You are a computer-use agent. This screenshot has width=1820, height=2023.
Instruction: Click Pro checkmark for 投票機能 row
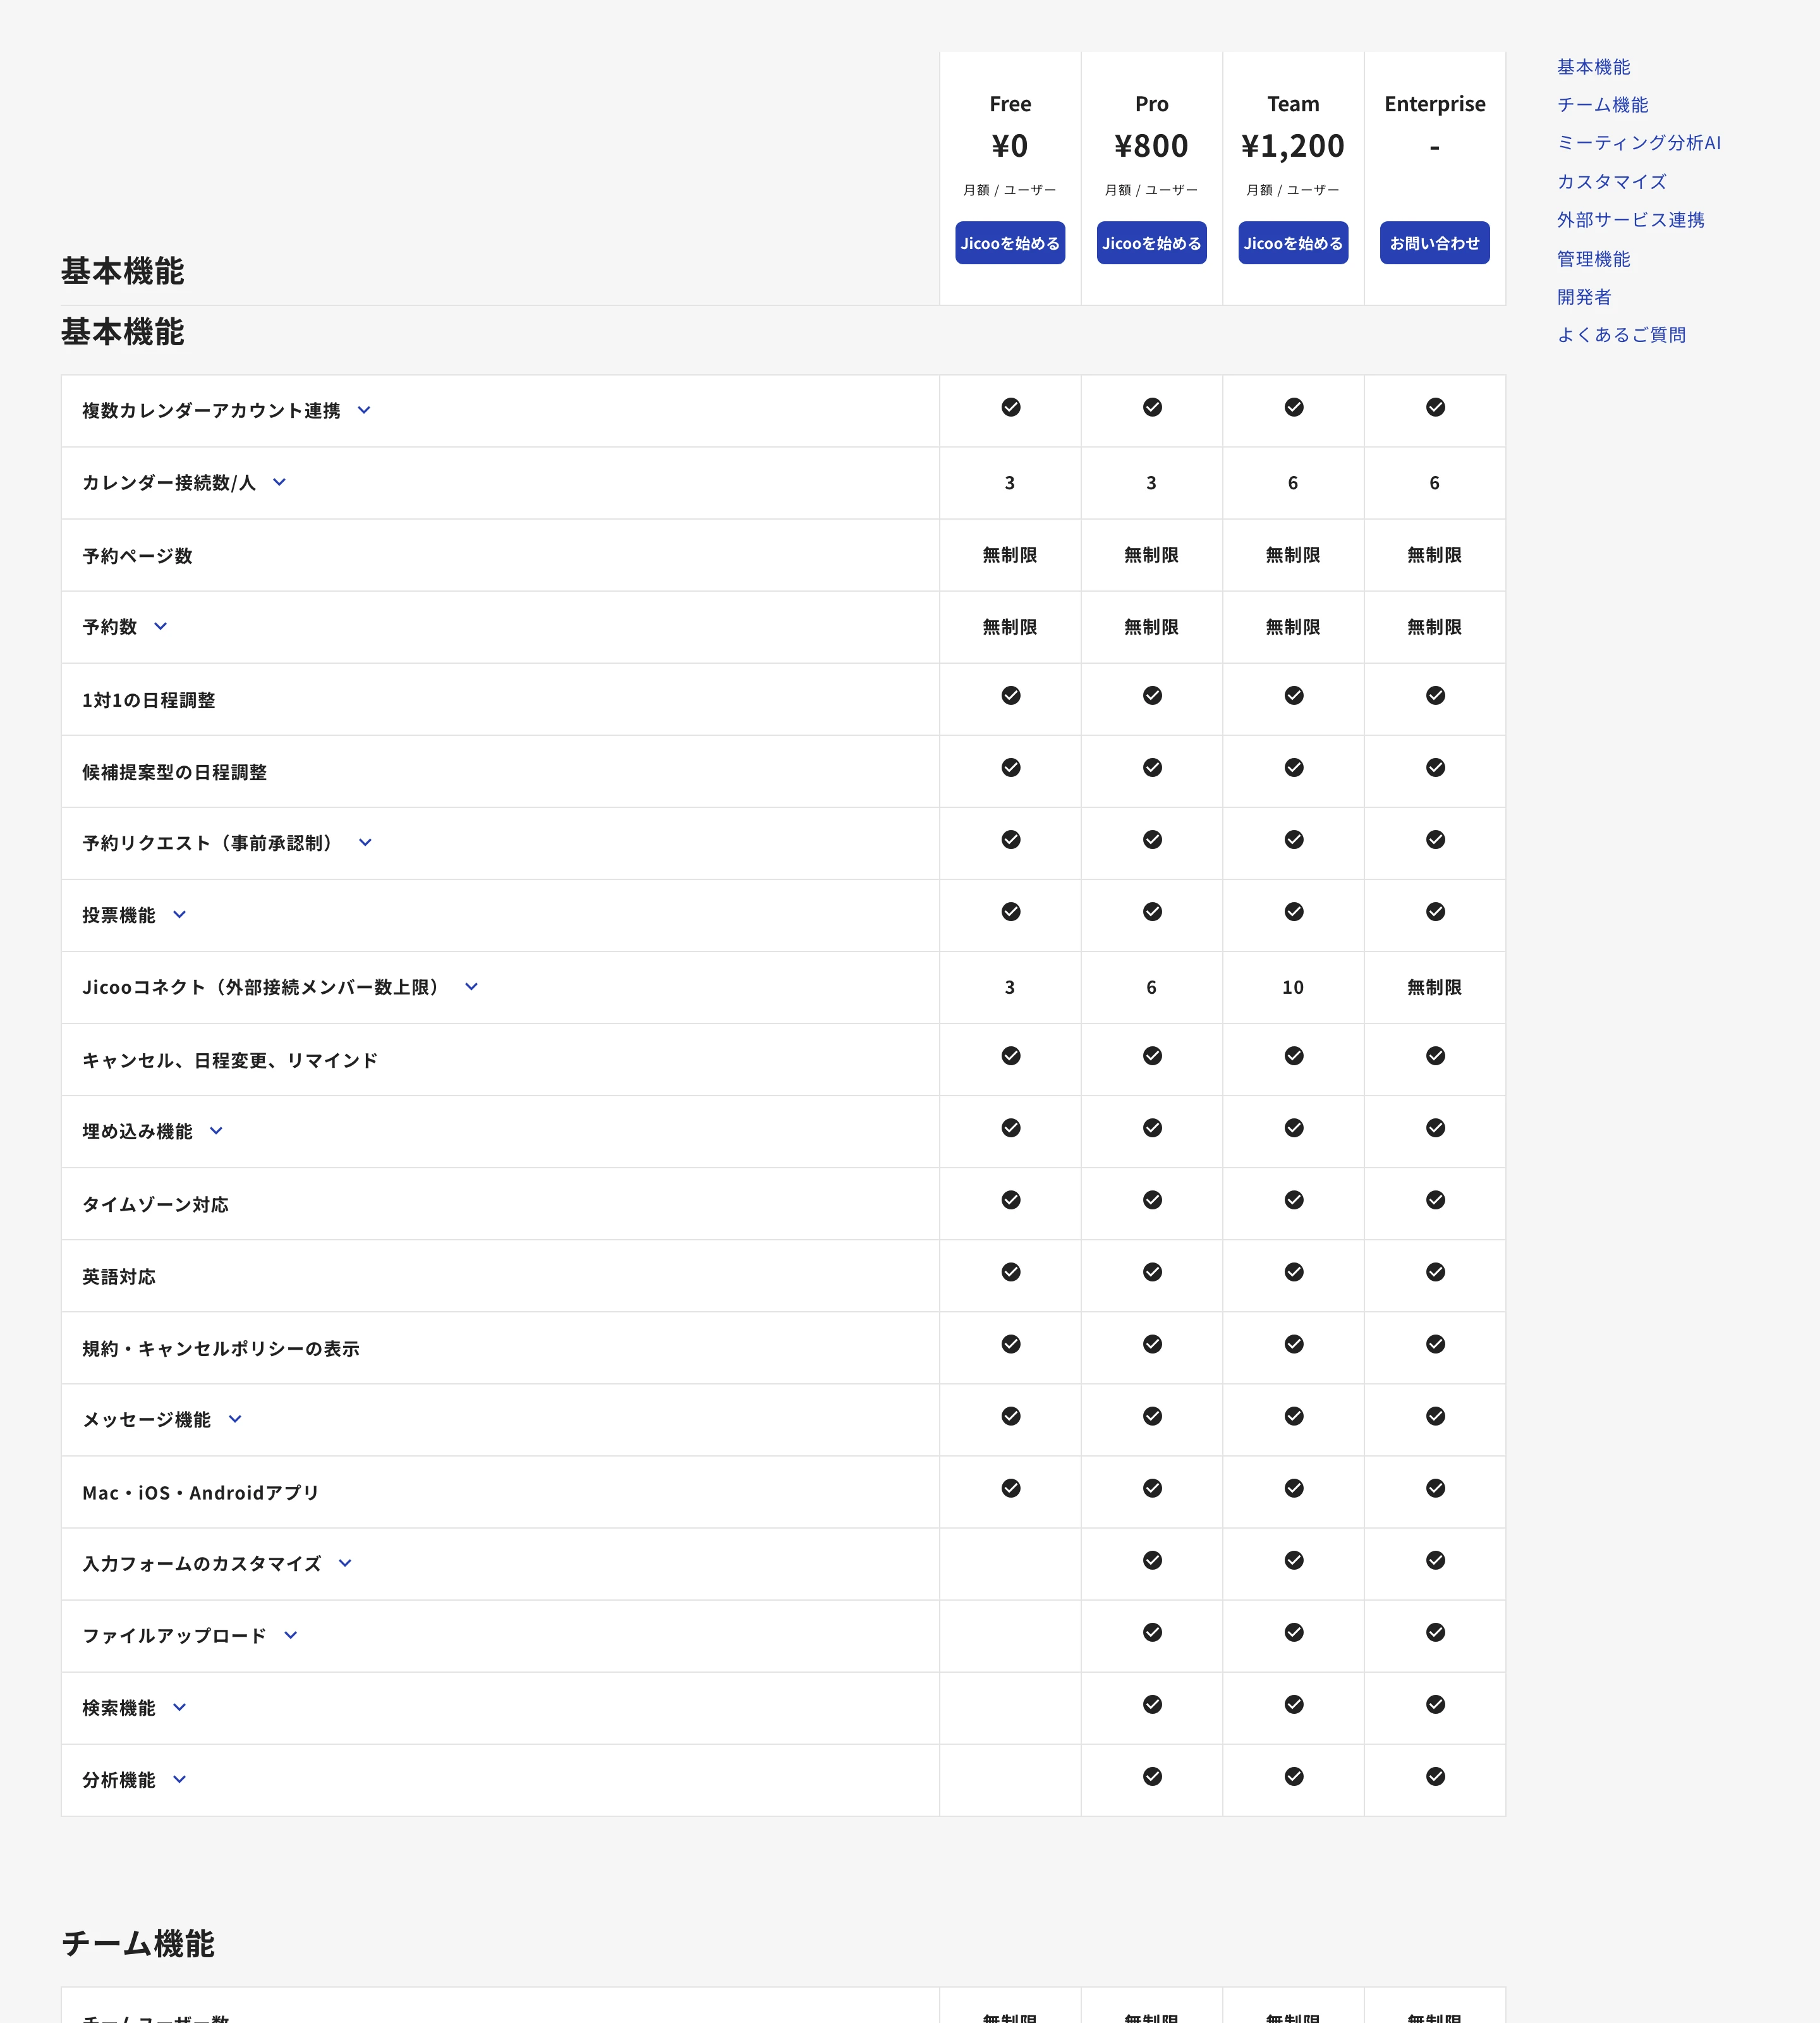(1152, 912)
